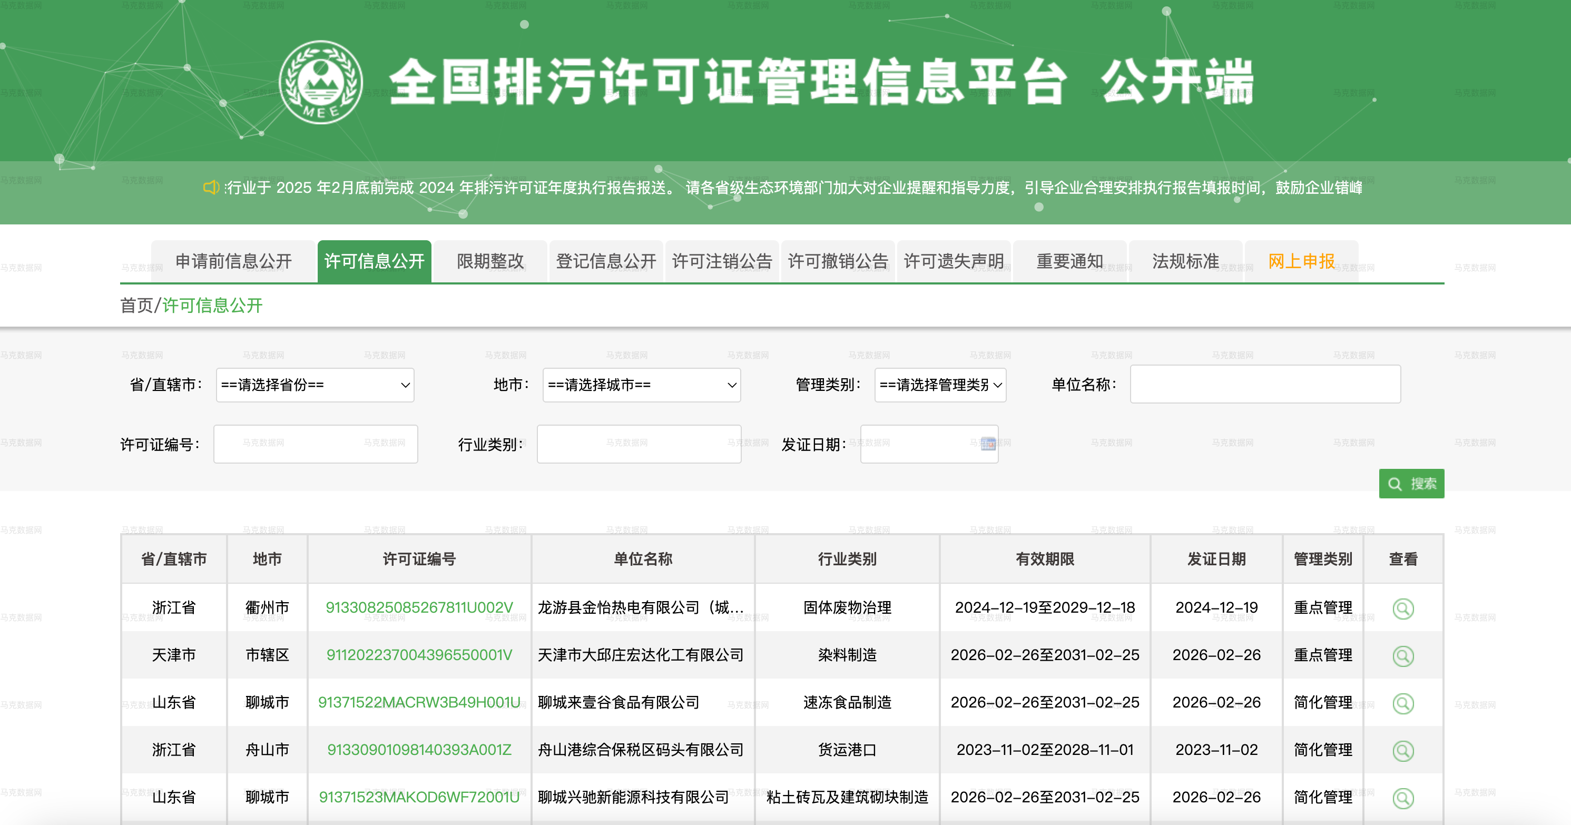Click the MEE logo in the header
This screenshot has width=1571, height=825.
click(321, 81)
